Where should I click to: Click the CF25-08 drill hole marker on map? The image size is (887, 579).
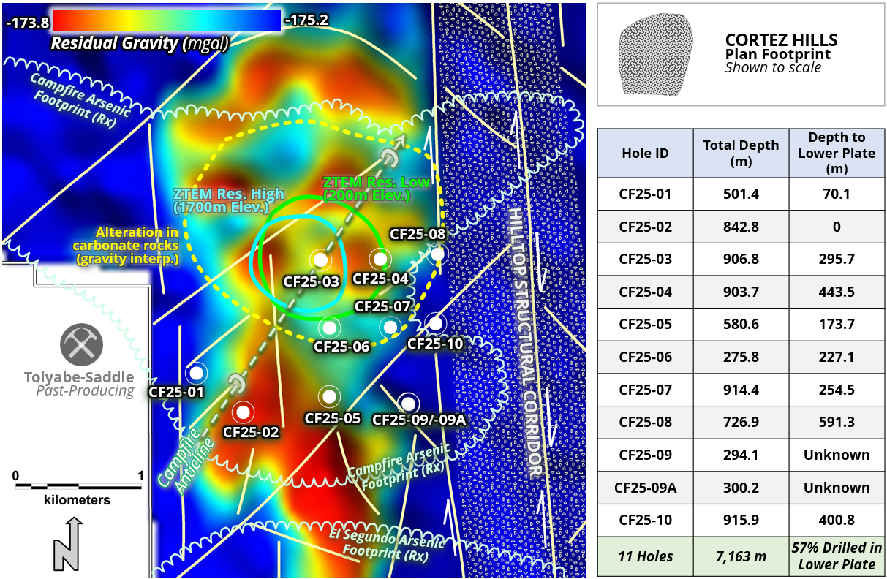coord(437,254)
